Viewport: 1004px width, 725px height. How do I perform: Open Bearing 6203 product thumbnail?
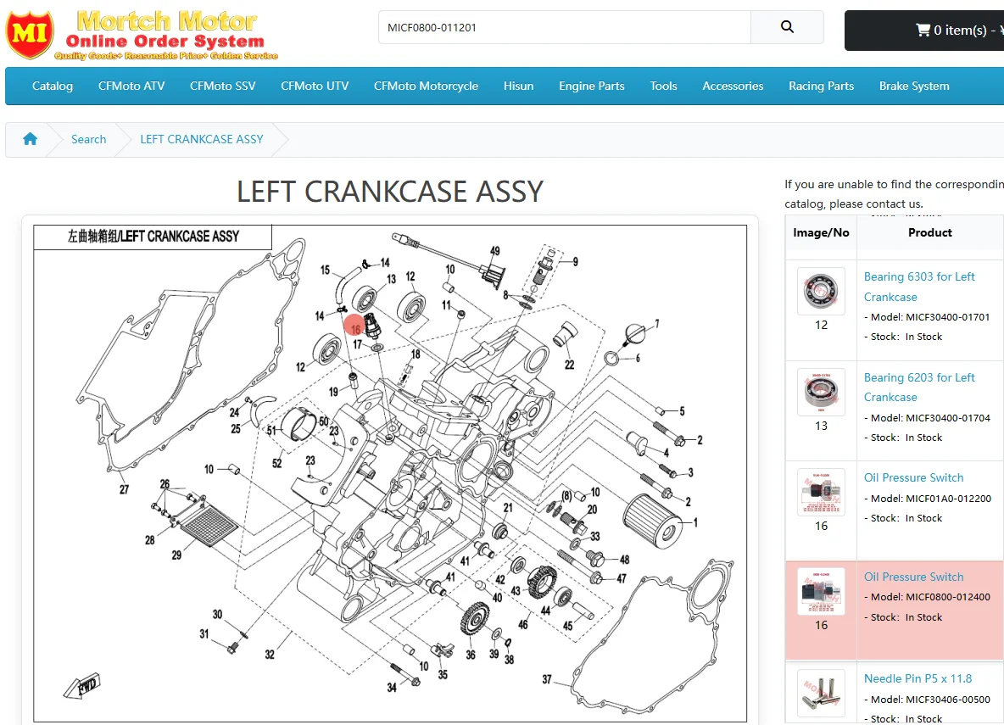click(x=821, y=392)
